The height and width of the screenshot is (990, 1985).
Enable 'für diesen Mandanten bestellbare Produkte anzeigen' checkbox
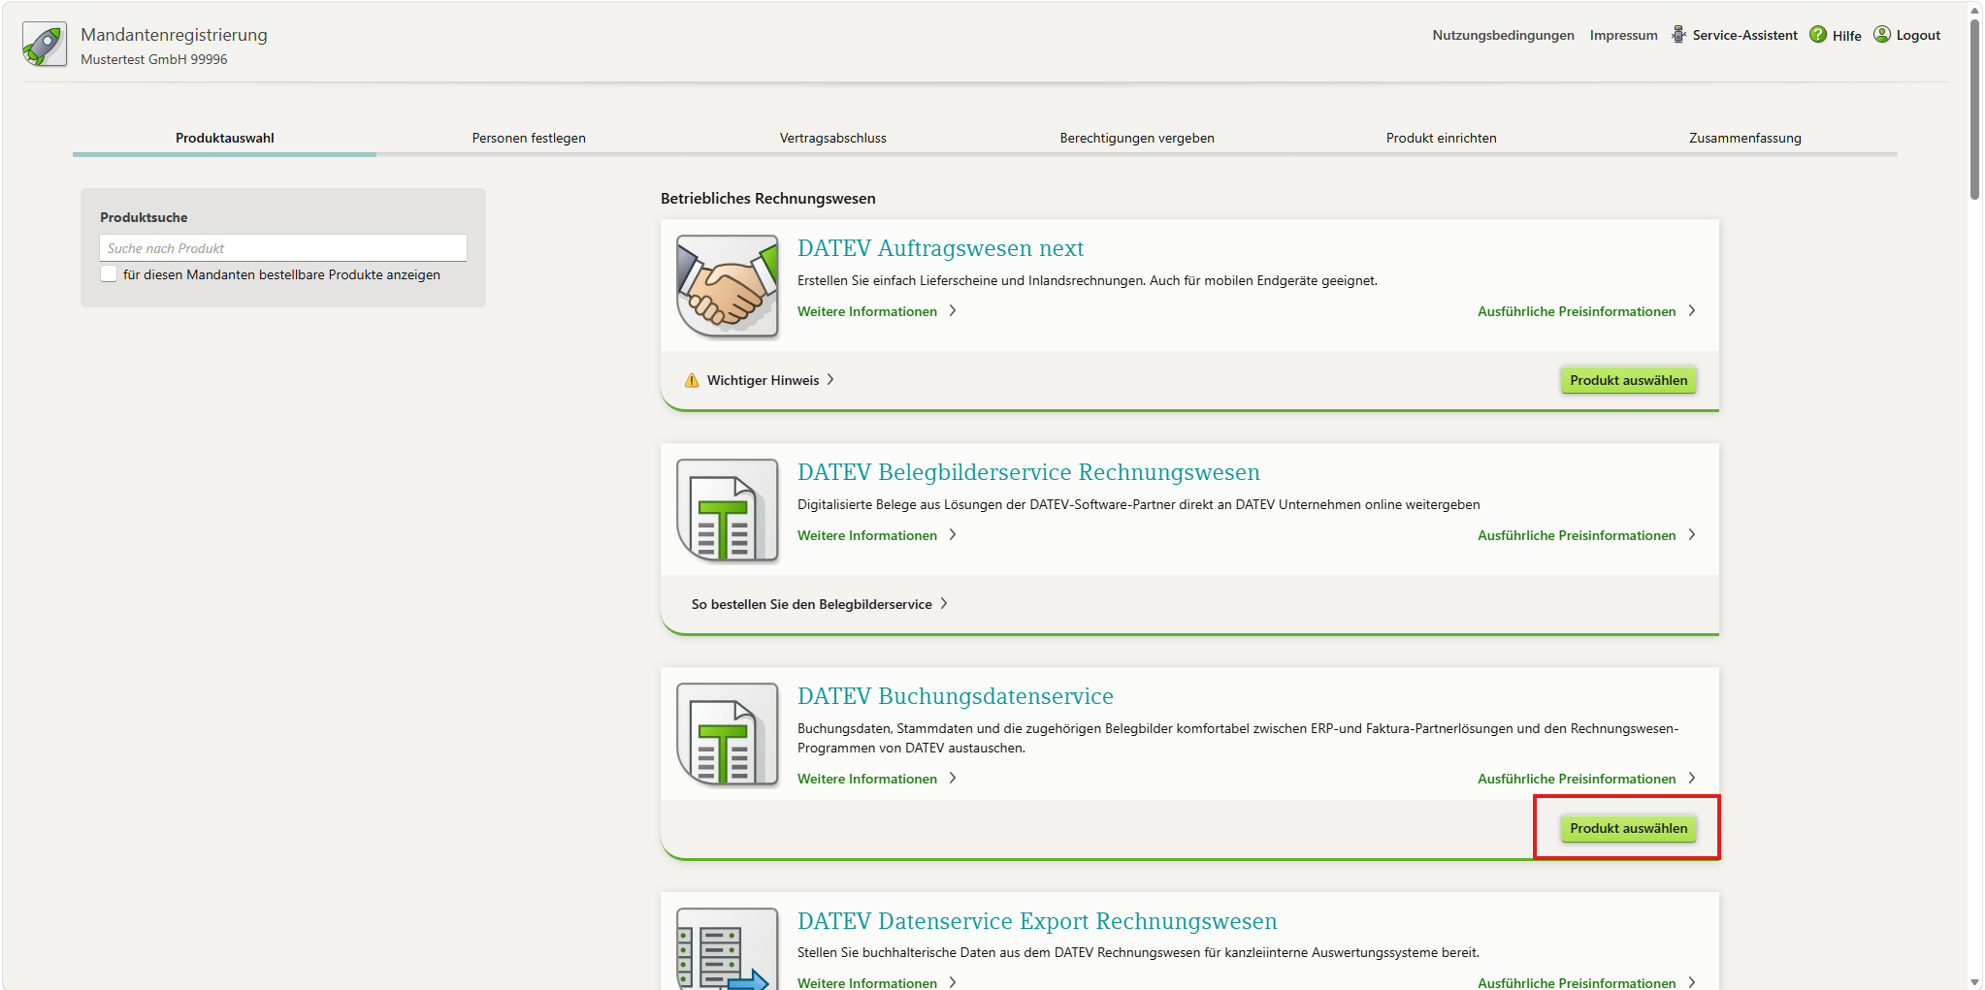click(109, 274)
